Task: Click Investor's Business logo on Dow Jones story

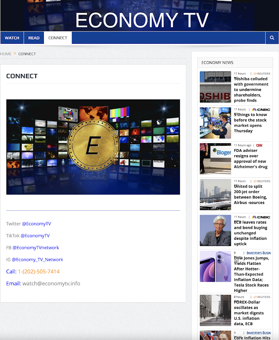Action: tap(259, 253)
